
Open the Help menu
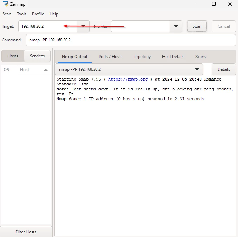54,14
